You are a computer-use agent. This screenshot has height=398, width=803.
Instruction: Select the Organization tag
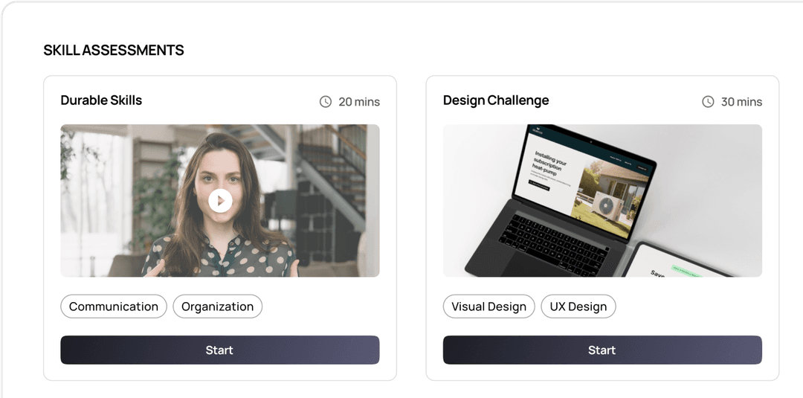(x=218, y=306)
